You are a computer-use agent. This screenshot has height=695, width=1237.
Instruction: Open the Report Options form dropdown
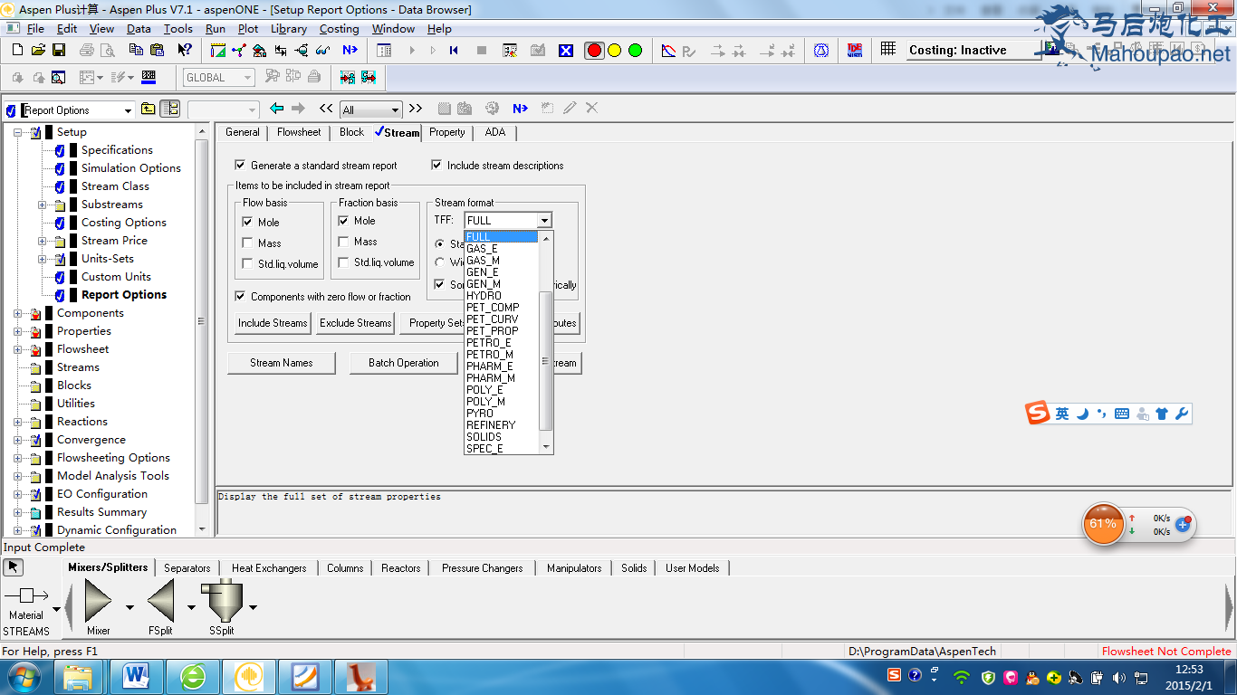pyautogui.click(x=128, y=110)
